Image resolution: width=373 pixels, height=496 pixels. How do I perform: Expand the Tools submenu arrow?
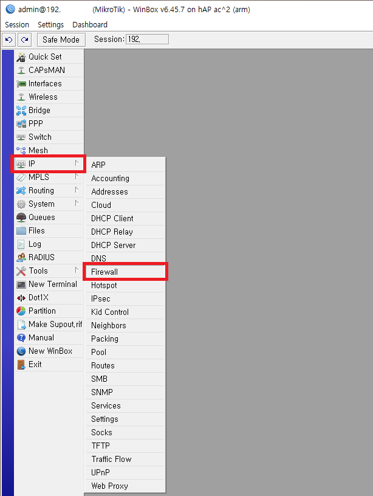coord(77,270)
